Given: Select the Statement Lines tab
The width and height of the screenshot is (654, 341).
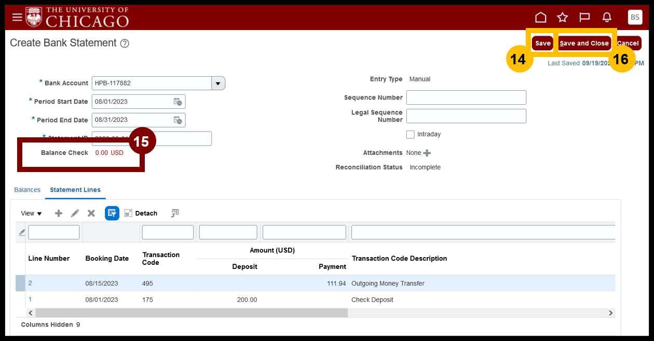Looking at the screenshot, I should (75, 190).
